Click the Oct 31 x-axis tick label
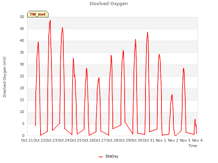 (x=149, y=140)
